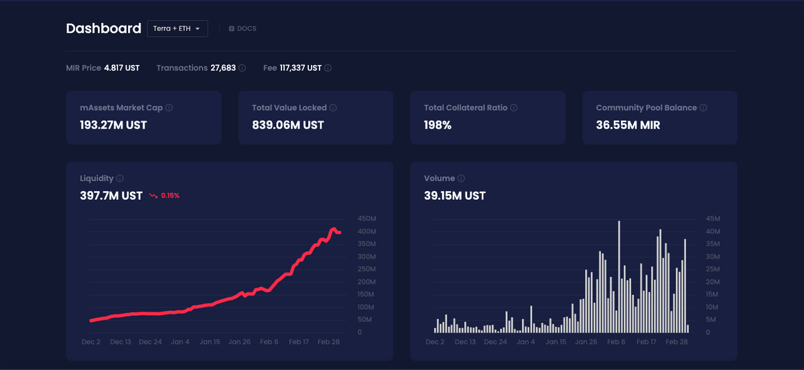
Task: Select the Total Value Locked card
Action: point(316,117)
